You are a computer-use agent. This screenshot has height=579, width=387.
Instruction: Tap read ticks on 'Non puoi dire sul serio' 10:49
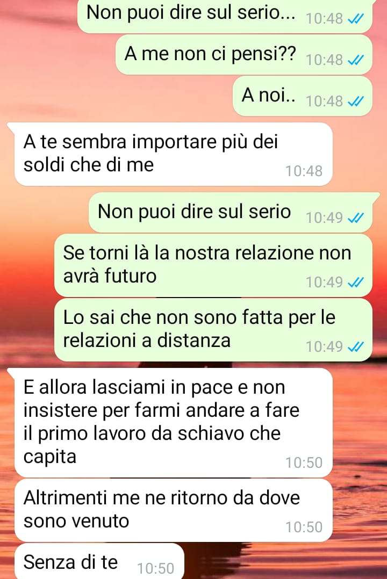356,218
